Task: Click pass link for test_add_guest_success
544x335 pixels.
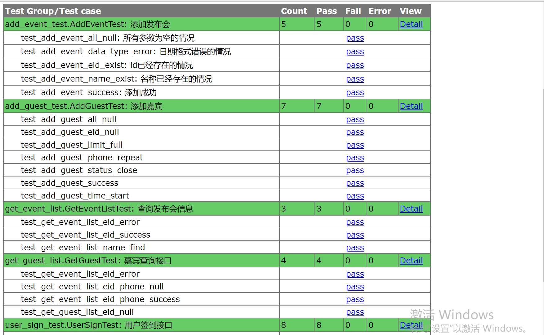Action: [x=355, y=183]
